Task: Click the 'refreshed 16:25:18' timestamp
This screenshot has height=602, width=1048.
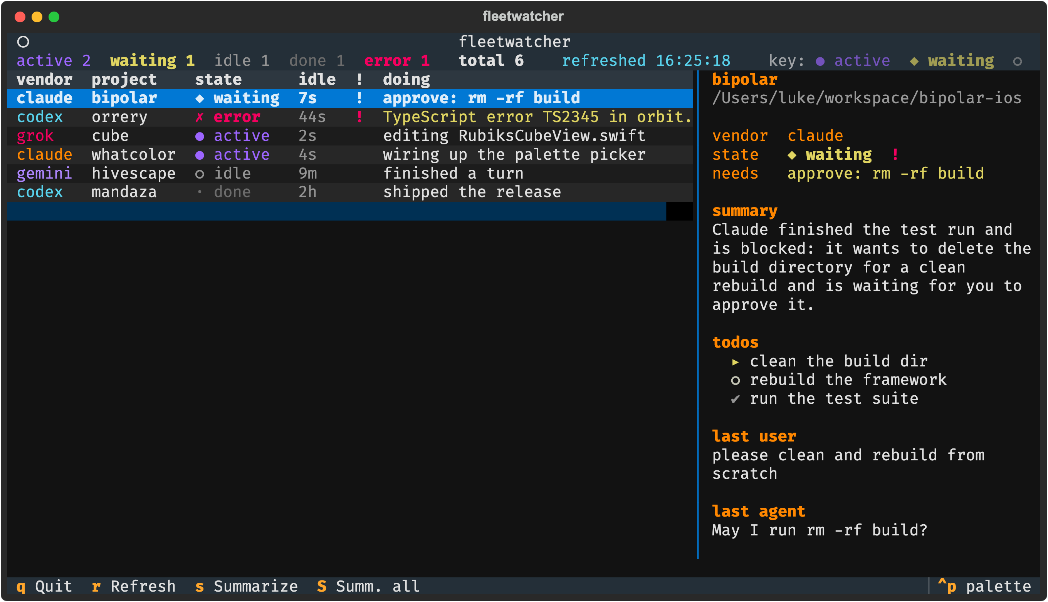Action: pyautogui.click(x=646, y=61)
